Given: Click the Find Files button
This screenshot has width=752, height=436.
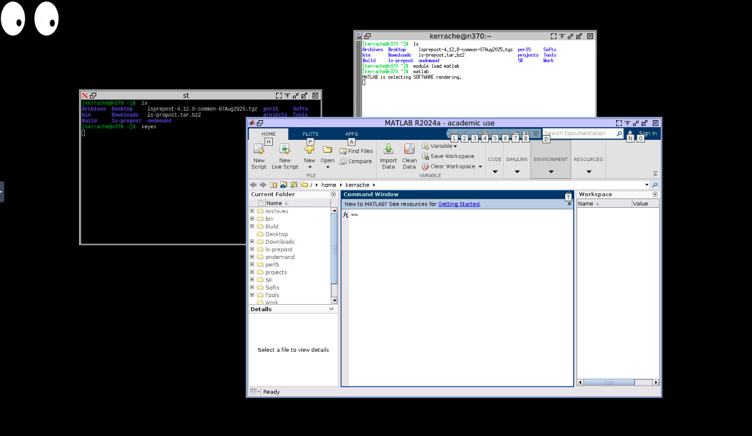Looking at the screenshot, I should (356, 151).
